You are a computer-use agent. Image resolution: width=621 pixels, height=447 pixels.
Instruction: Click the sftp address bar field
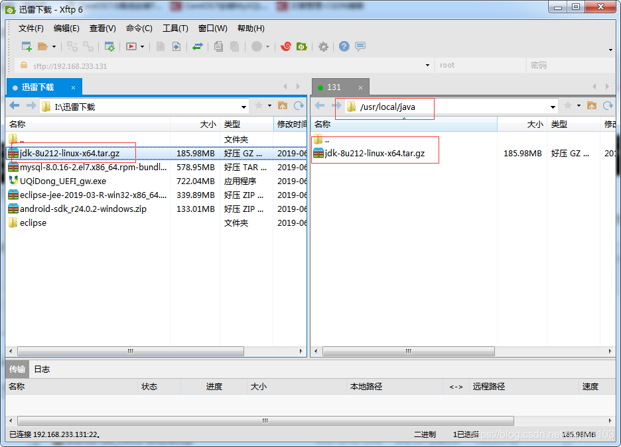[224, 66]
